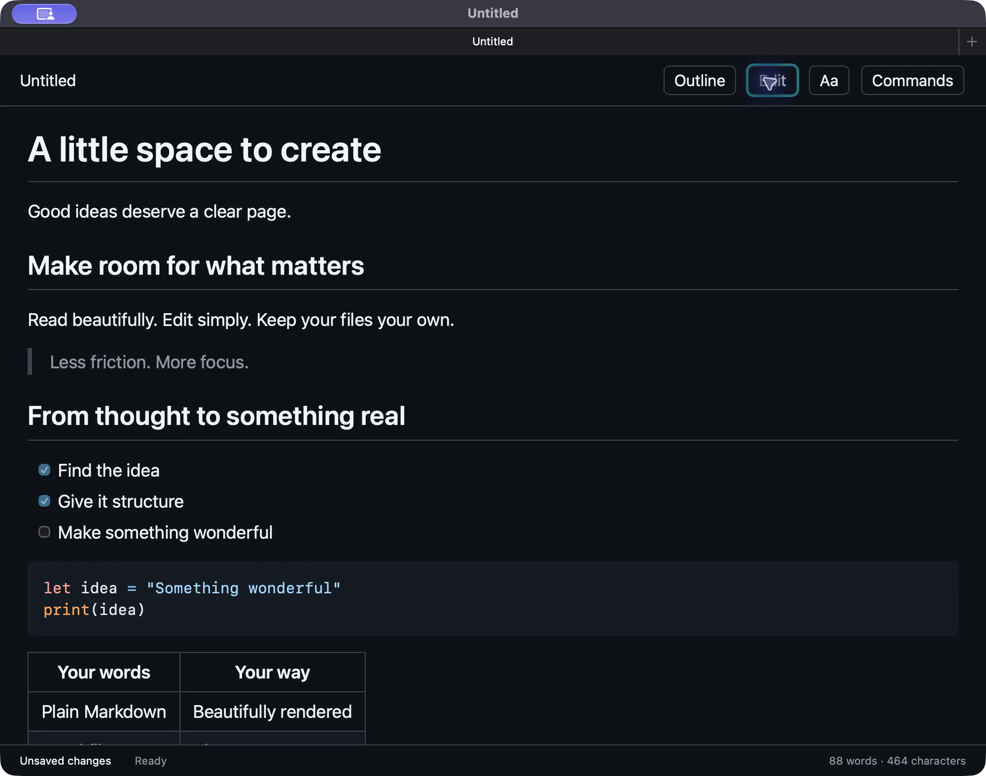The height and width of the screenshot is (776, 986).
Task: Click the paragraph starting Read beautifully
Action: coord(241,320)
